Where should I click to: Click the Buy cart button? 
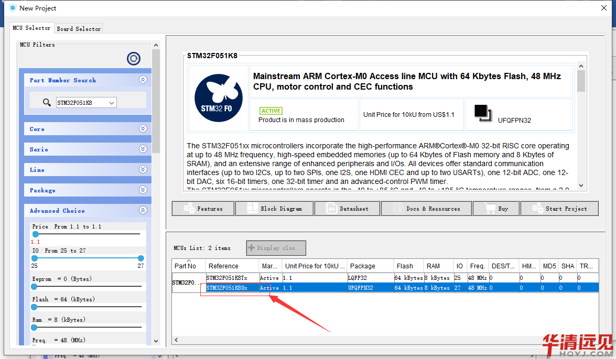coord(496,209)
